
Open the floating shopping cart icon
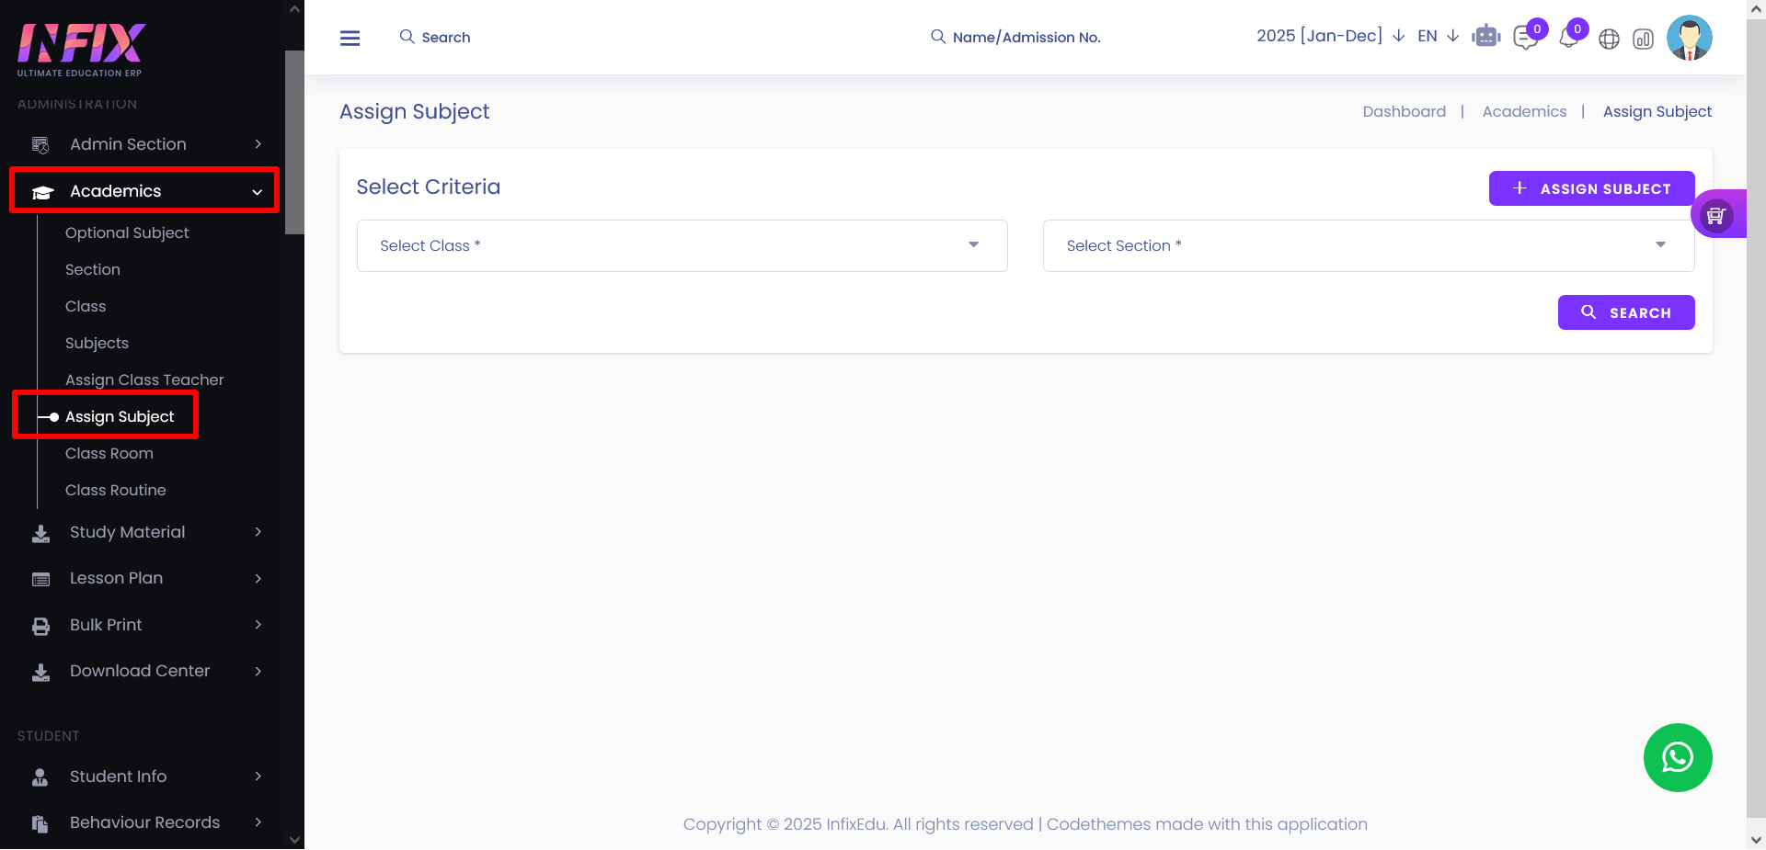[x=1715, y=215]
